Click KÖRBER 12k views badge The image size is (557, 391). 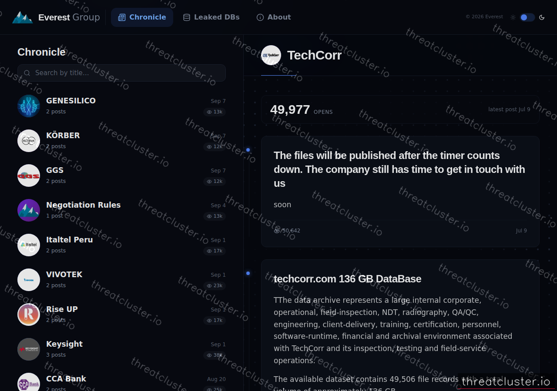215,147
